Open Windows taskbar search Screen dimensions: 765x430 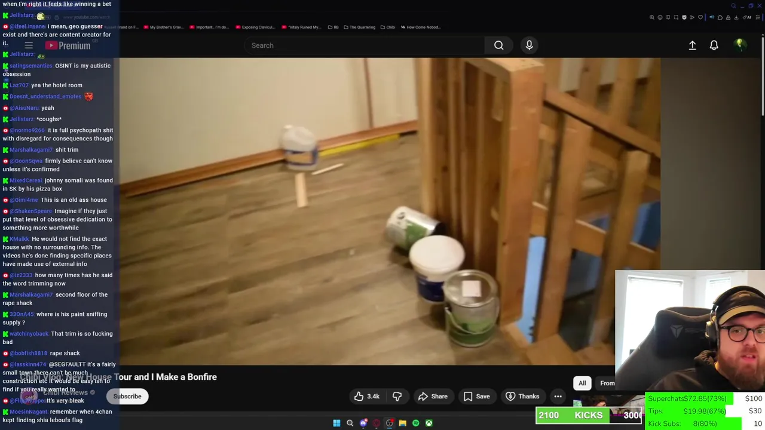pyautogui.click(x=350, y=423)
